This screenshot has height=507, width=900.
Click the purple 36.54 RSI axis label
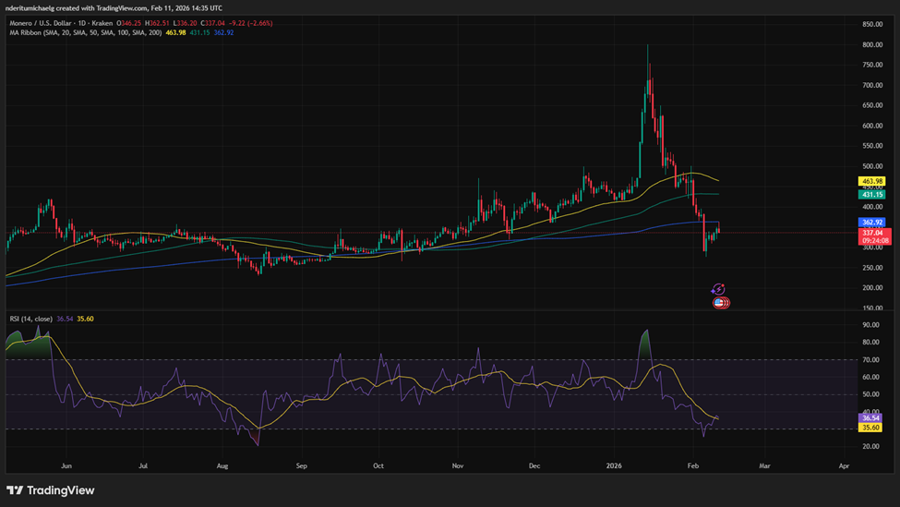(871, 418)
